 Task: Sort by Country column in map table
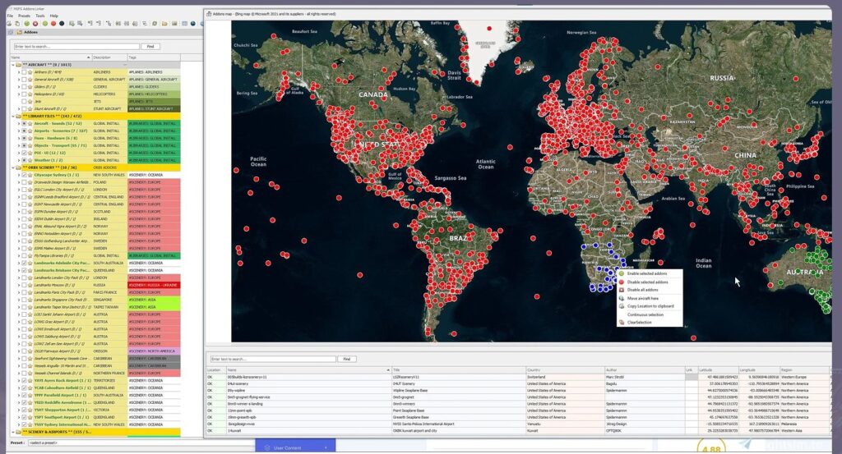[x=565, y=369]
